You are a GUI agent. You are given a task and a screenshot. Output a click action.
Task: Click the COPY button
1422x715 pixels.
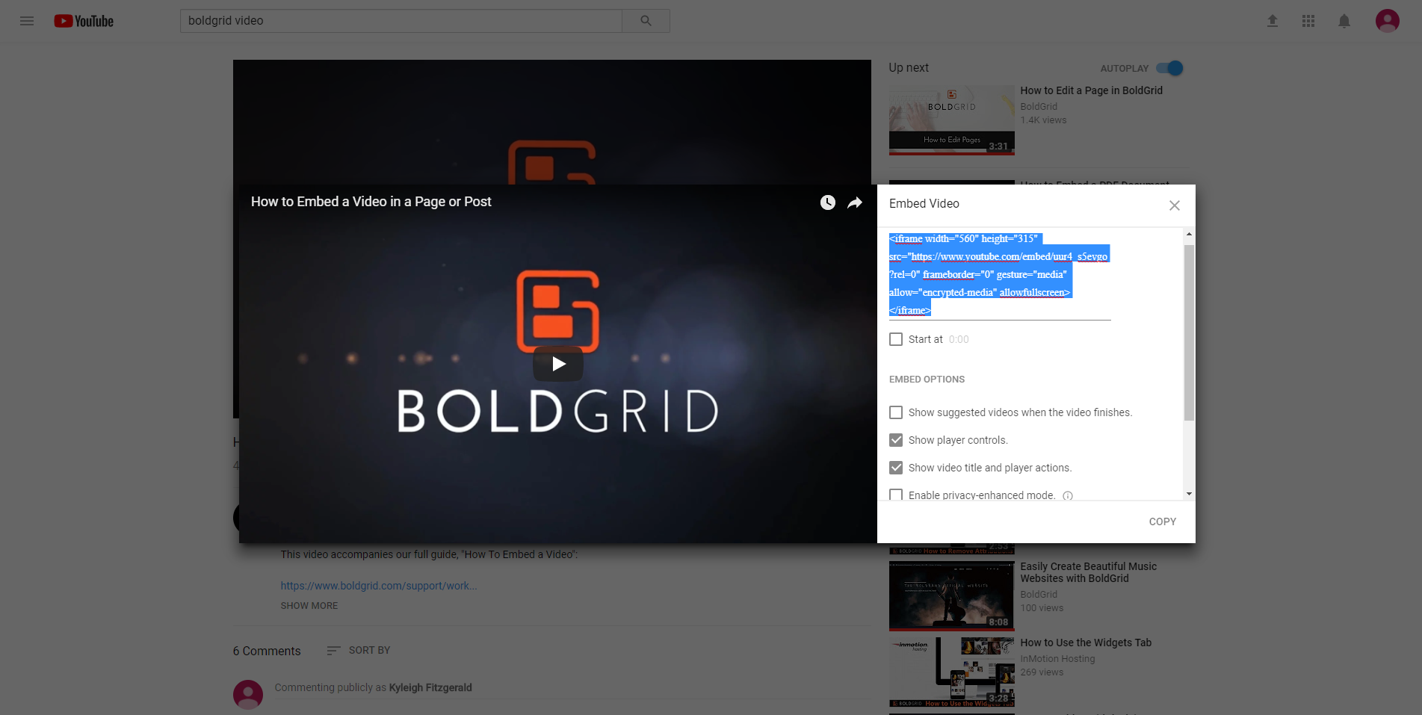(x=1163, y=521)
